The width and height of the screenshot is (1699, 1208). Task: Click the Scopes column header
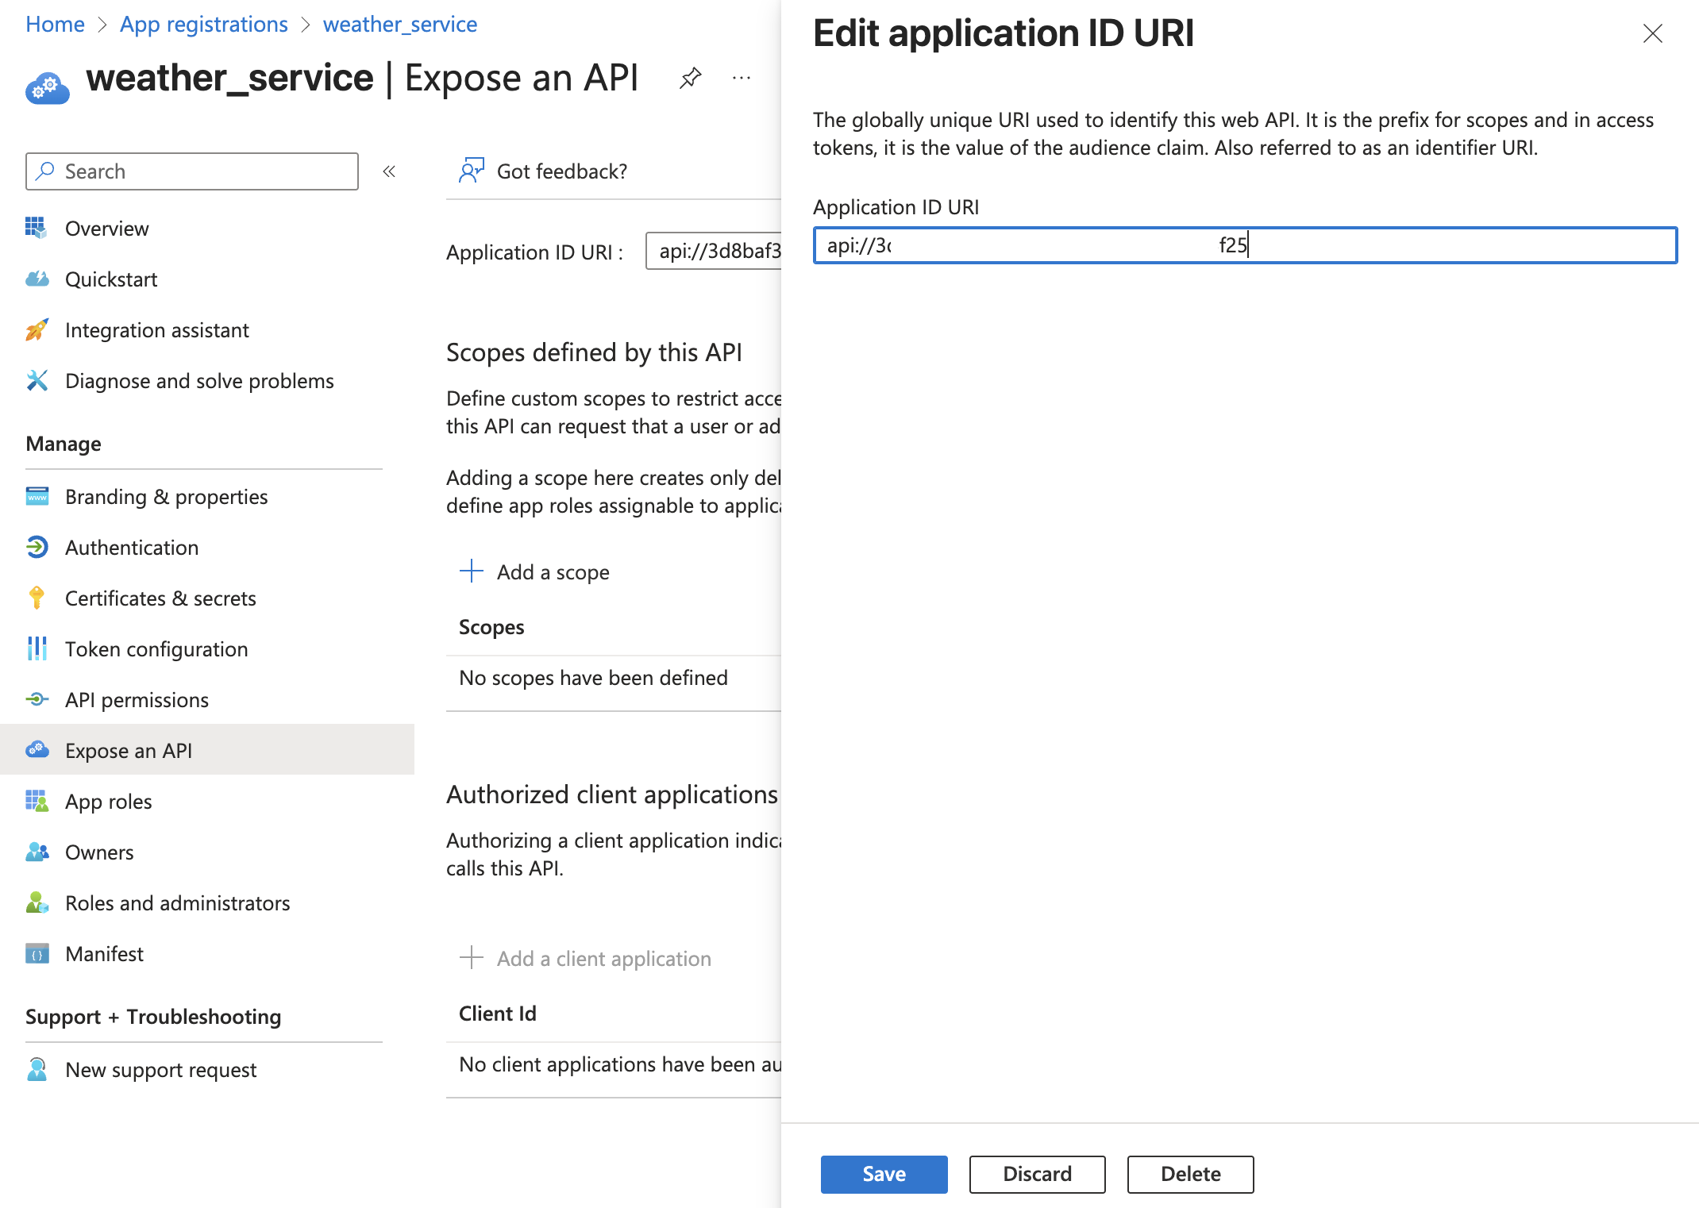(x=491, y=627)
